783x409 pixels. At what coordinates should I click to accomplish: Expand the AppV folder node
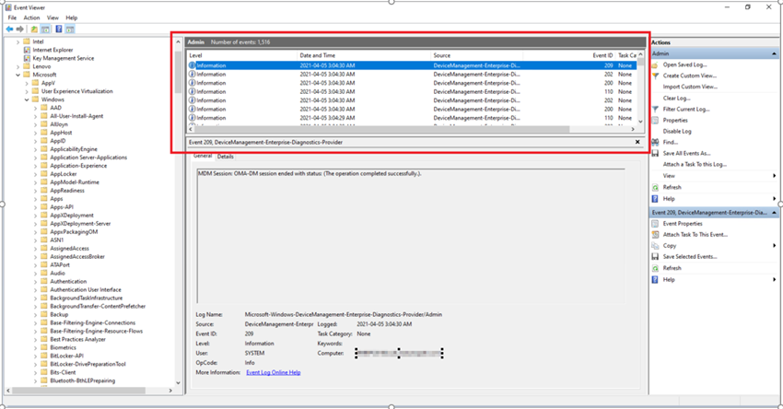[27, 84]
